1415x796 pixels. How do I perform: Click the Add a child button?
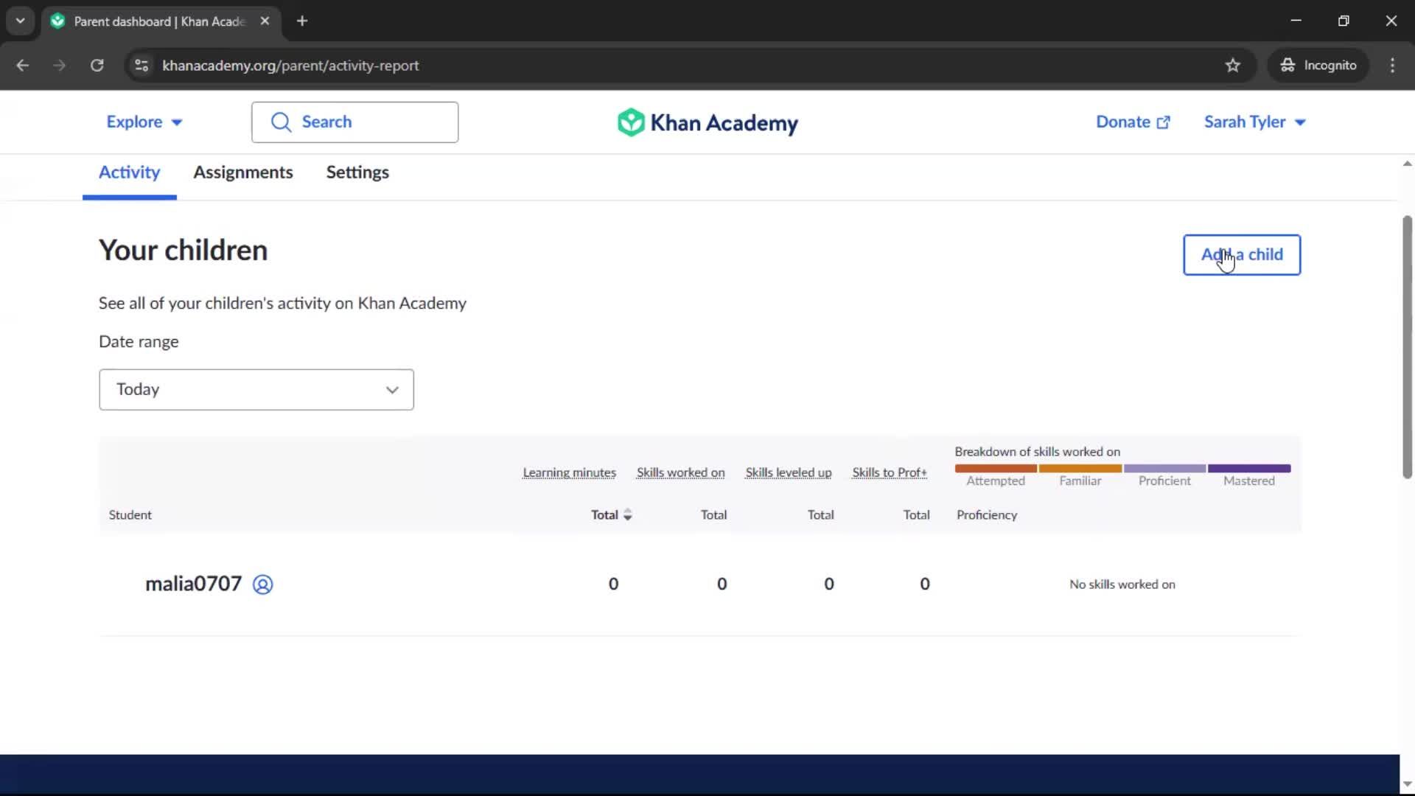pyautogui.click(x=1241, y=255)
